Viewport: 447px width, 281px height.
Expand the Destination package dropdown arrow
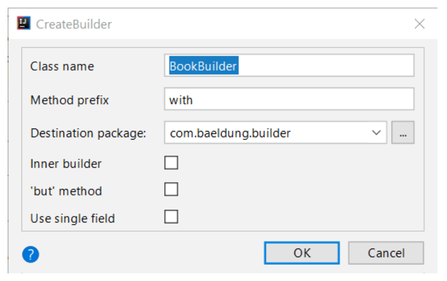(x=376, y=132)
